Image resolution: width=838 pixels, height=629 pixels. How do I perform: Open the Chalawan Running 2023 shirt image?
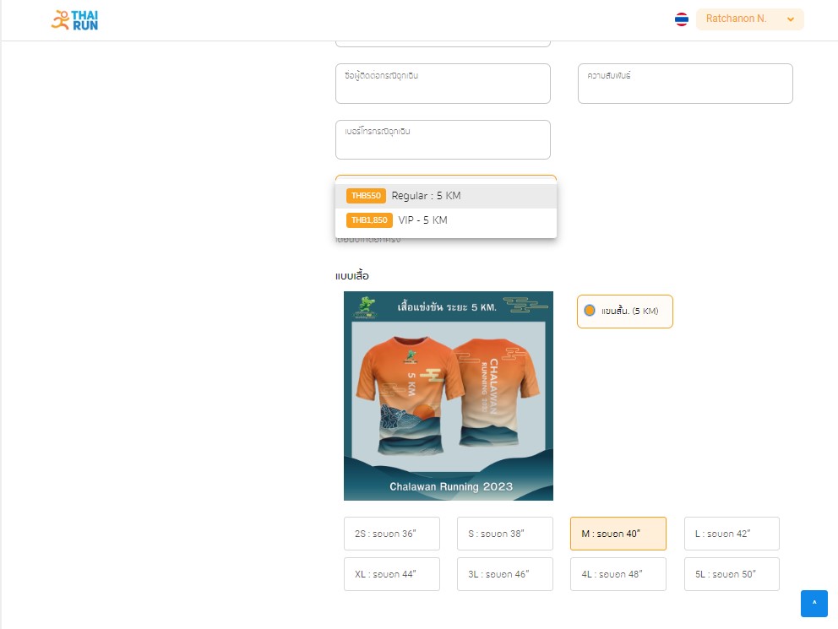[x=449, y=396]
